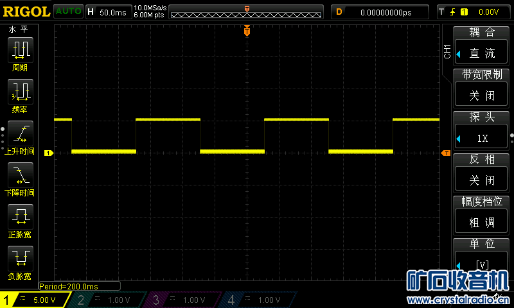
Task: Select the 周期 period measurement icon
Action: click(x=20, y=50)
